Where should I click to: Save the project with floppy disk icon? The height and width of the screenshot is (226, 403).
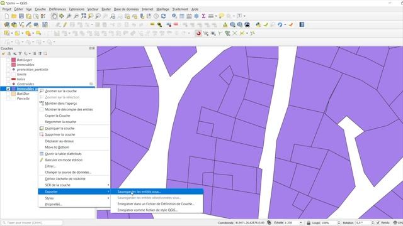[x=21, y=16]
